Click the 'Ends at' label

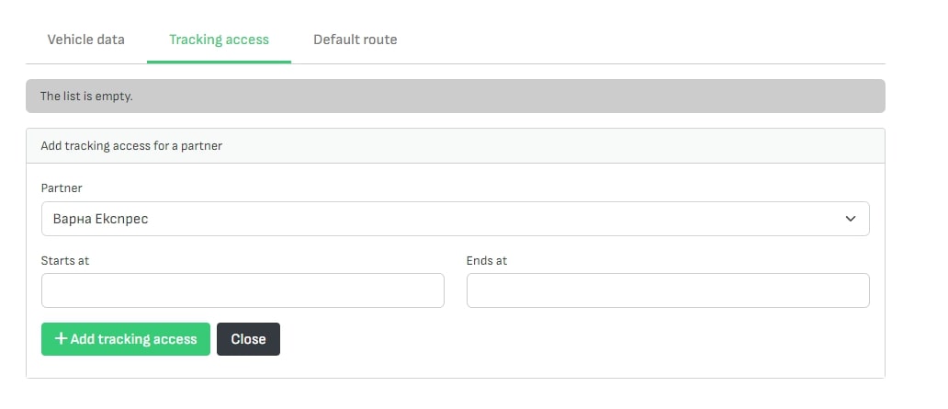487,260
